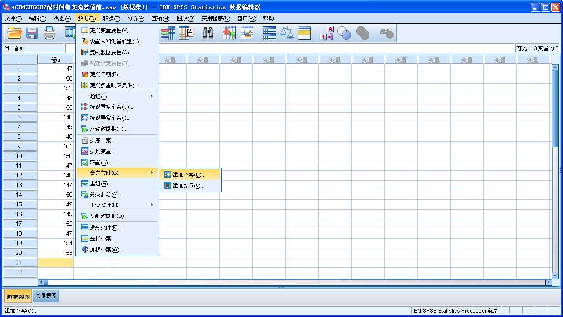Open the 帮助 menu
Screen dimensions: 563x317
(268, 18)
